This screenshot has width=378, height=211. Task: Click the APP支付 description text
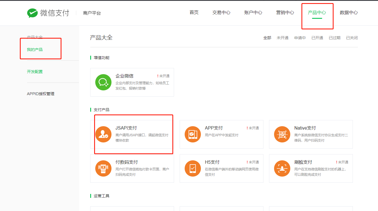[x=222, y=135]
